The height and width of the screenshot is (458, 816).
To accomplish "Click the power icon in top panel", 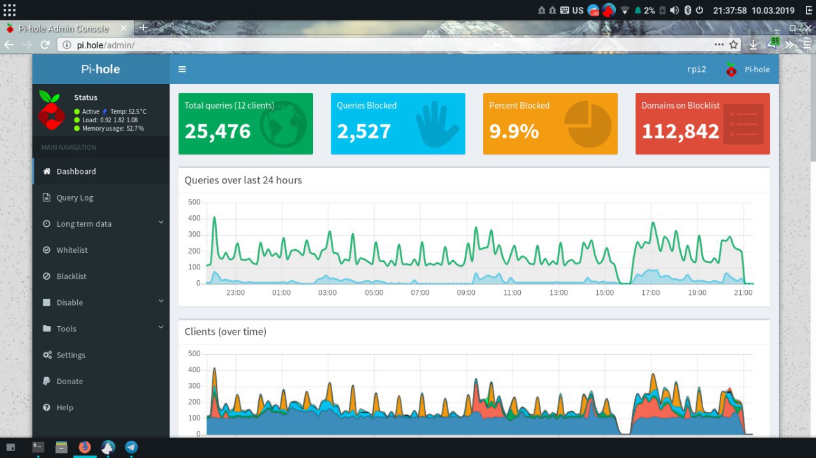I will tap(699, 10).
